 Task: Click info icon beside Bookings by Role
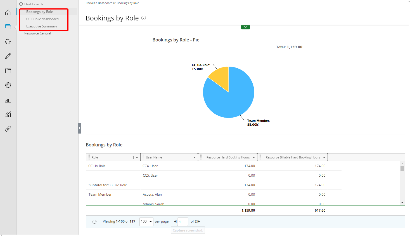144,18
